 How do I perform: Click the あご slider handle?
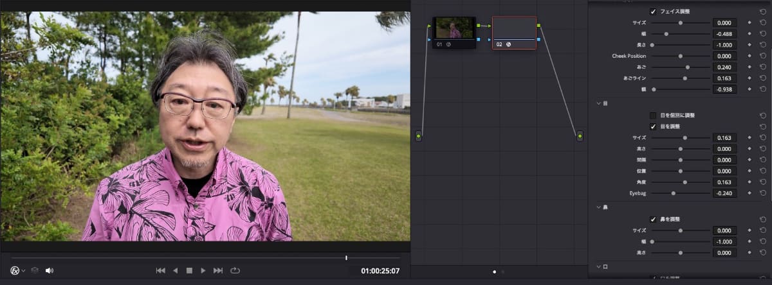tap(688, 67)
